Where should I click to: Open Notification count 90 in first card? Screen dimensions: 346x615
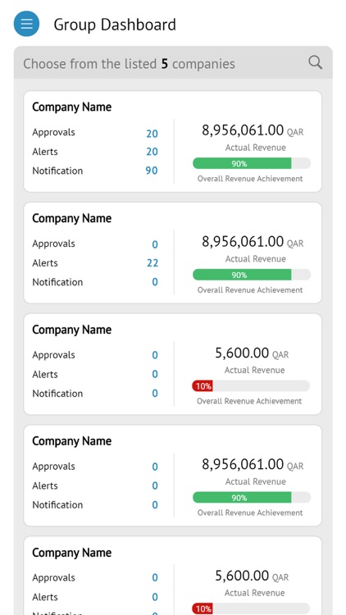point(152,171)
